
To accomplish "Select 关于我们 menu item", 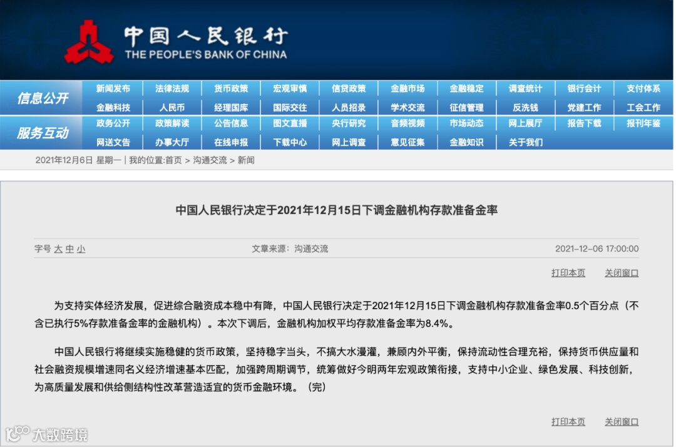I will click(525, 142).
